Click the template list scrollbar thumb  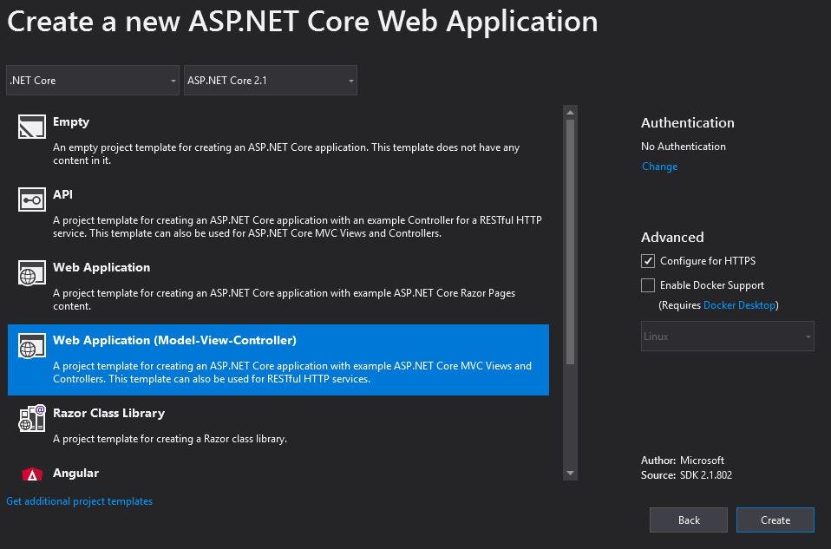tap(570, 241)
